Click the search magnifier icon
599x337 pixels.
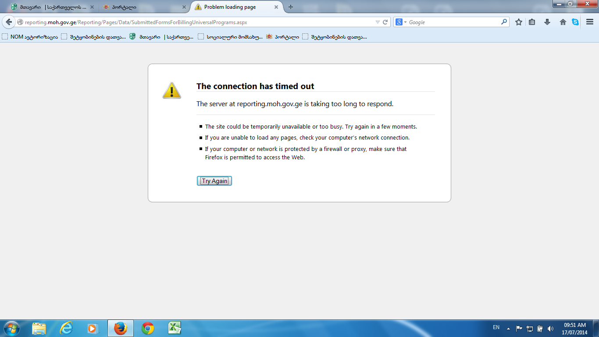[x=504, y=22]
